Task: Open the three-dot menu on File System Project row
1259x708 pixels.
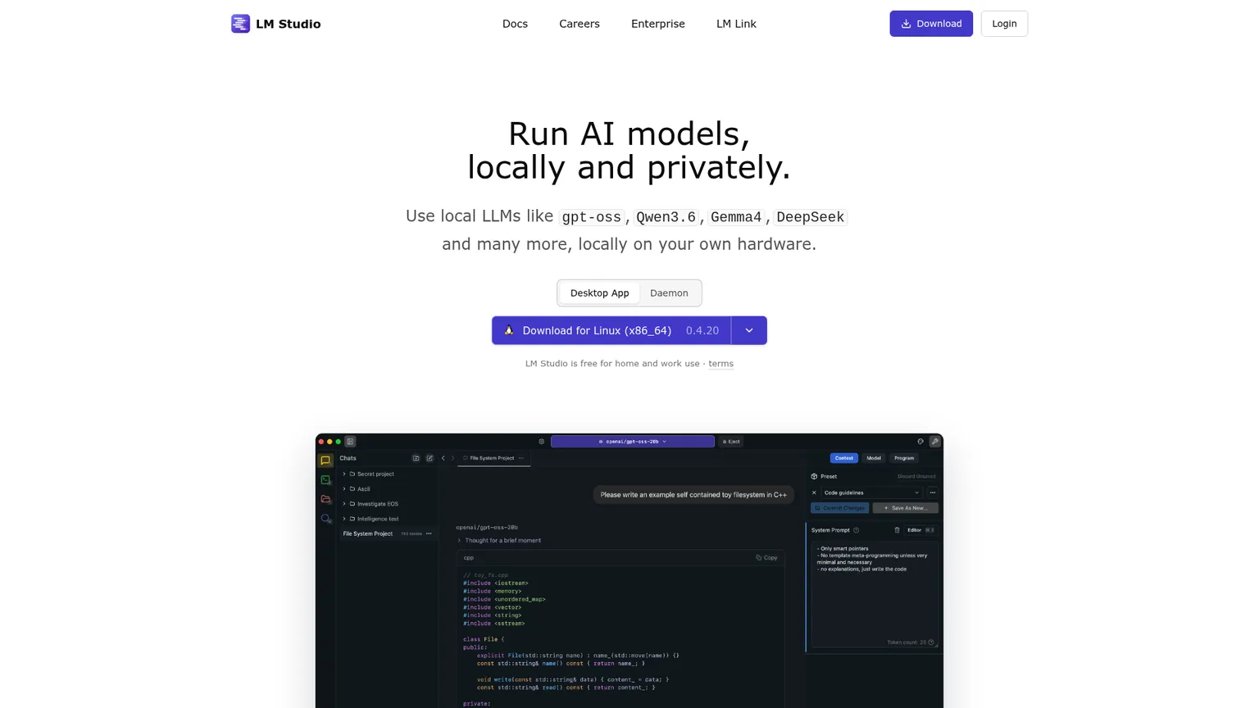Action: pos(429,533)
